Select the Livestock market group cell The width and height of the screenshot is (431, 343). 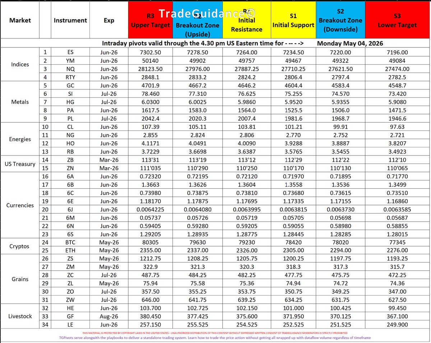coord(19,317)
